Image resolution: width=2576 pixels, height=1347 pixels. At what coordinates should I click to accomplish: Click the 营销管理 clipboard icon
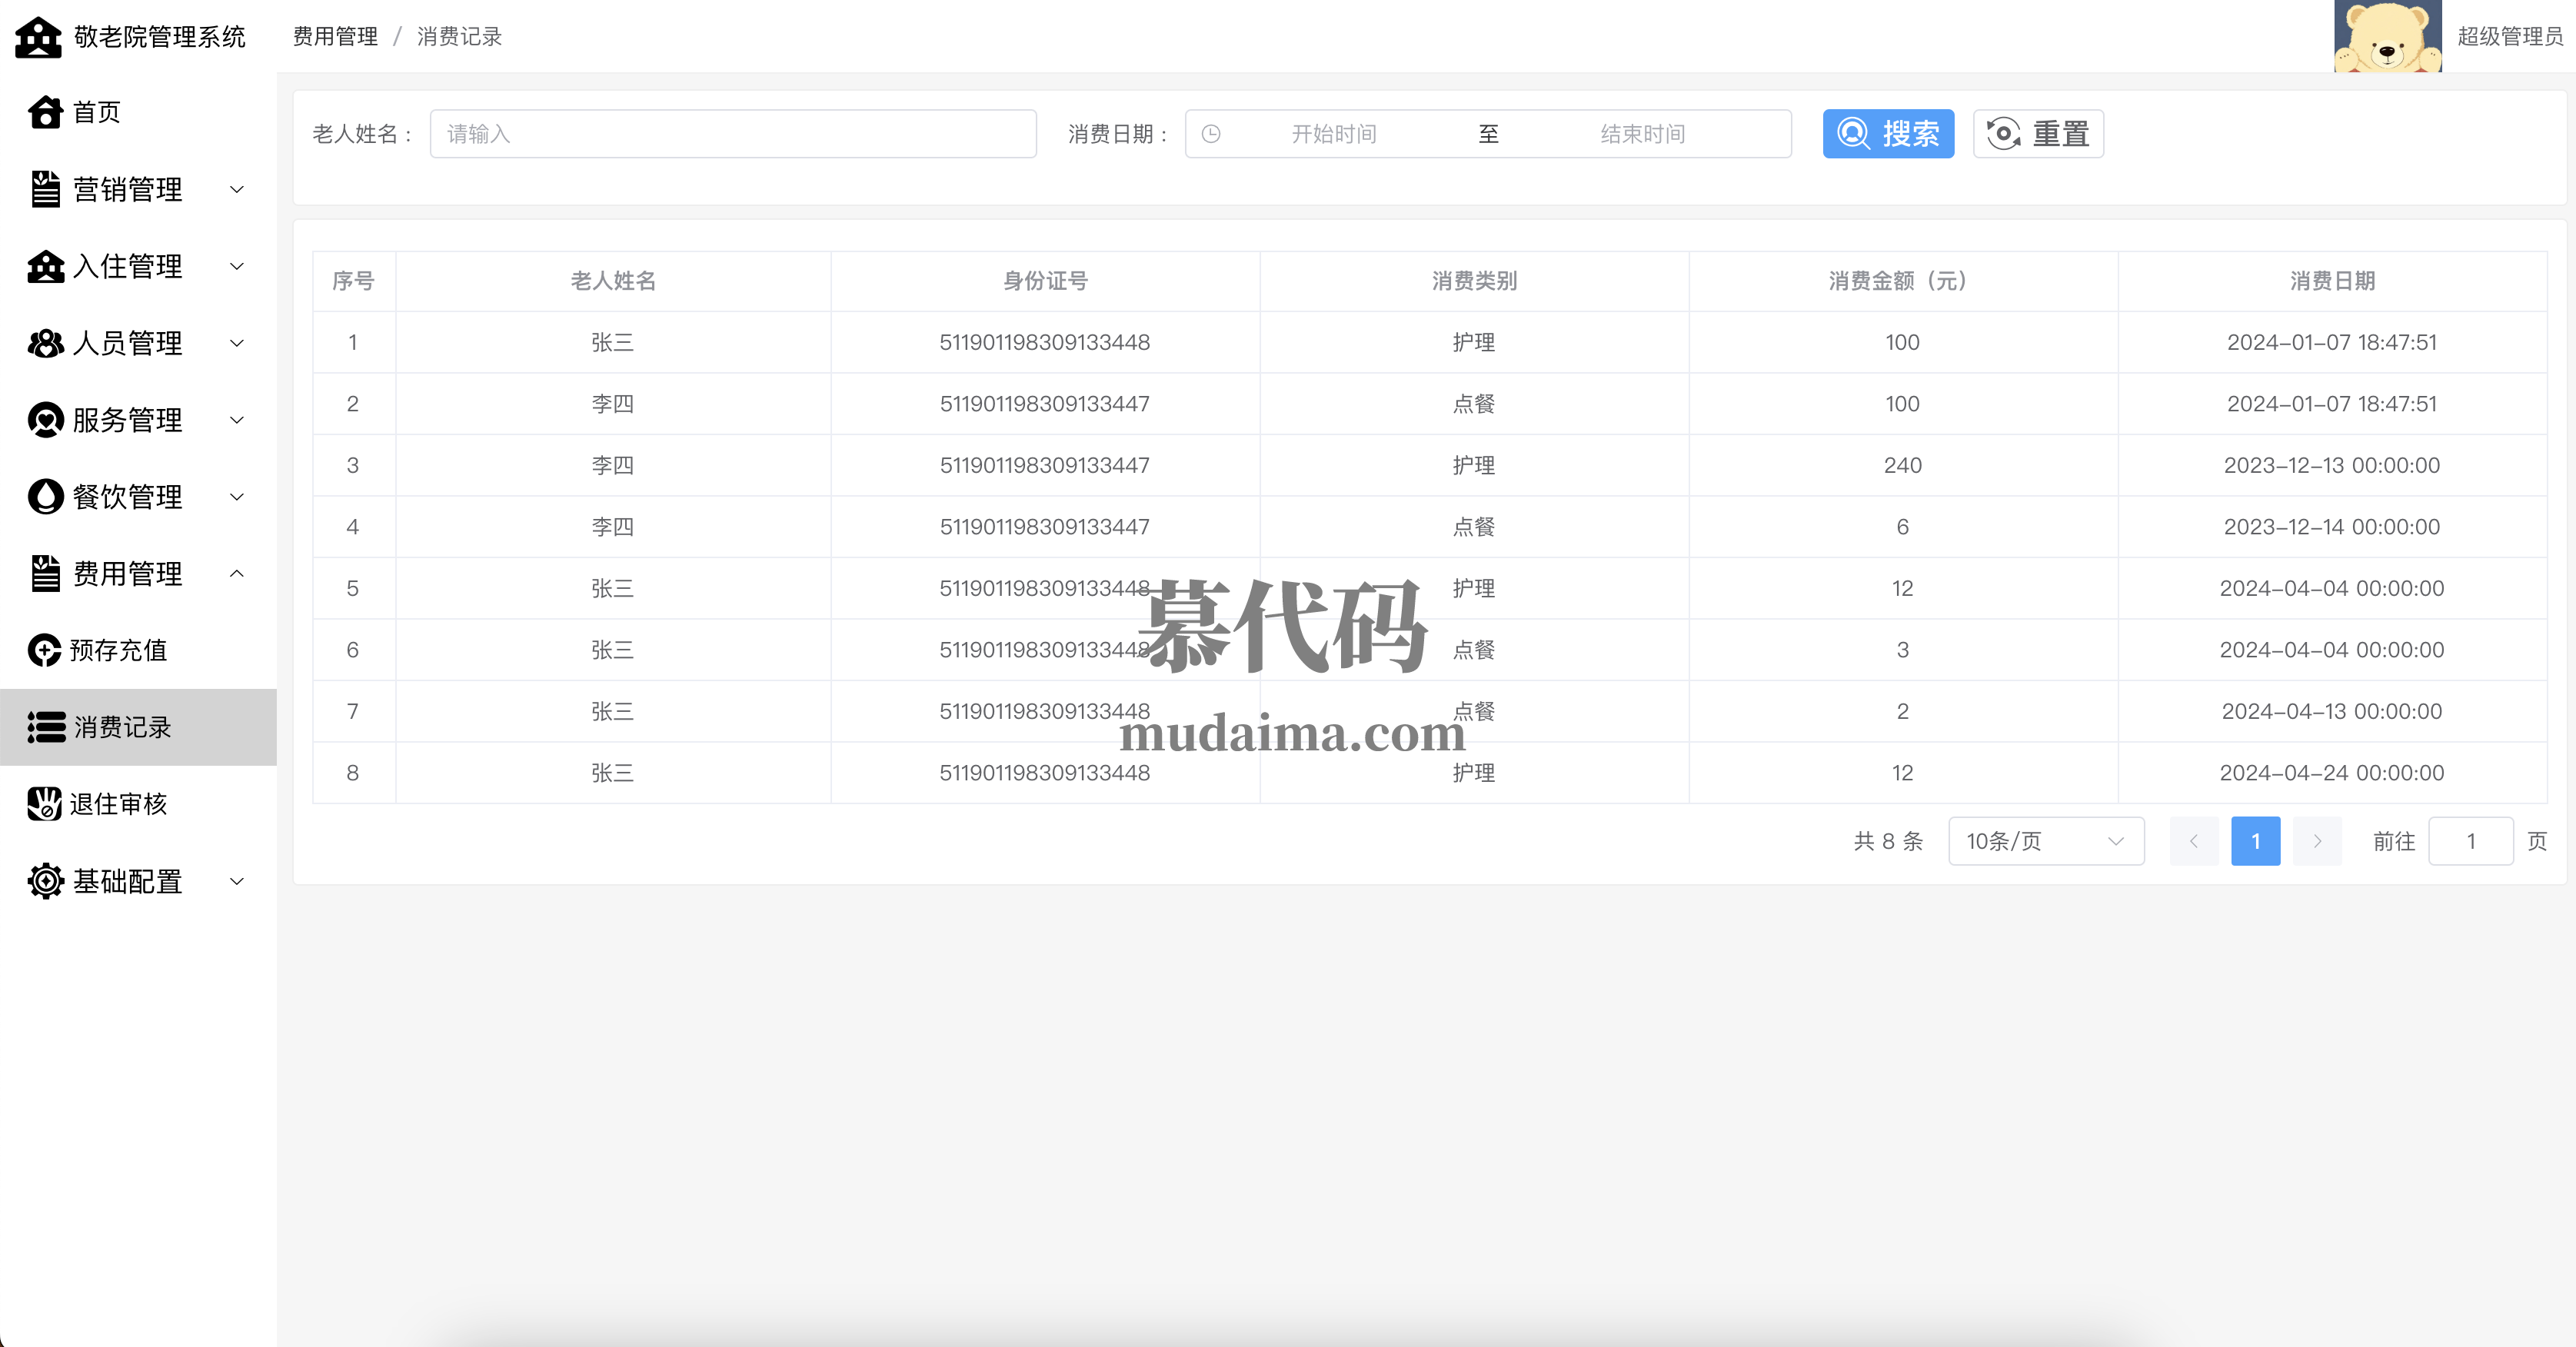click(x=45, y=189)
